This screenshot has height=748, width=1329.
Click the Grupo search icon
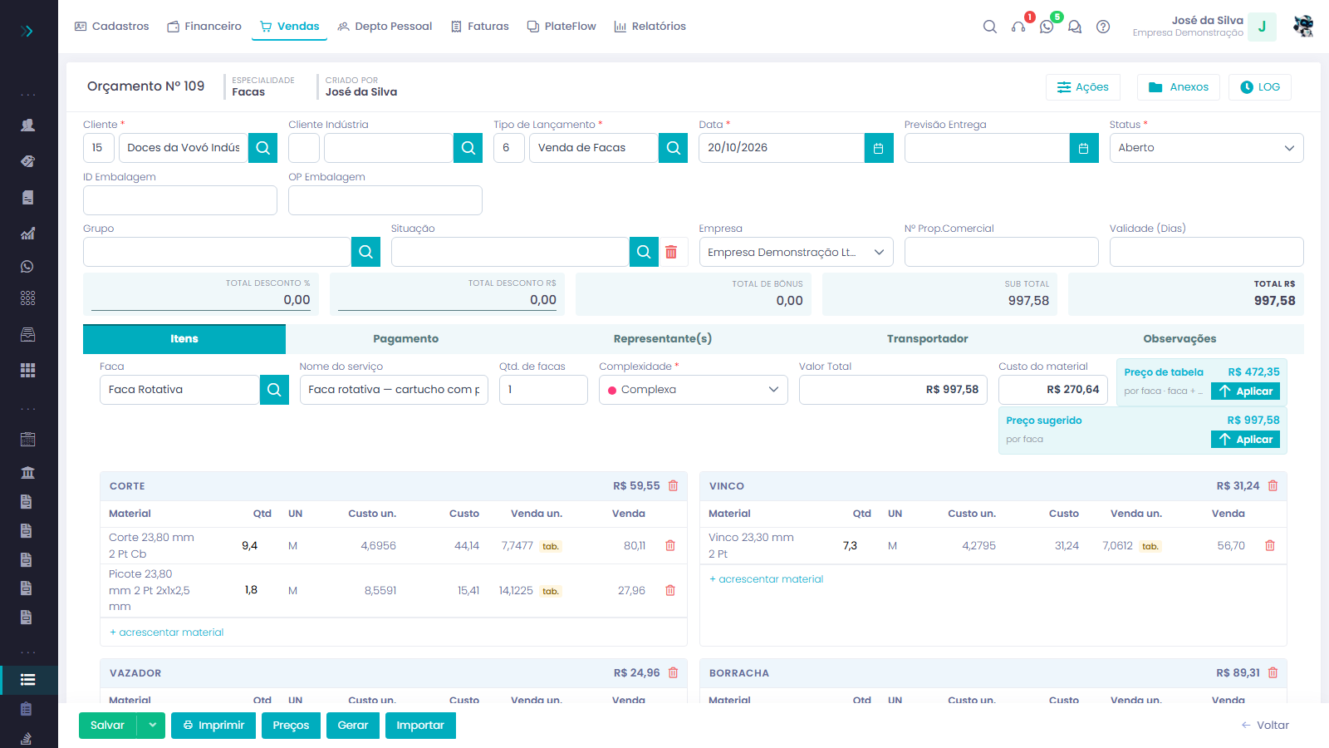(365, 252)
